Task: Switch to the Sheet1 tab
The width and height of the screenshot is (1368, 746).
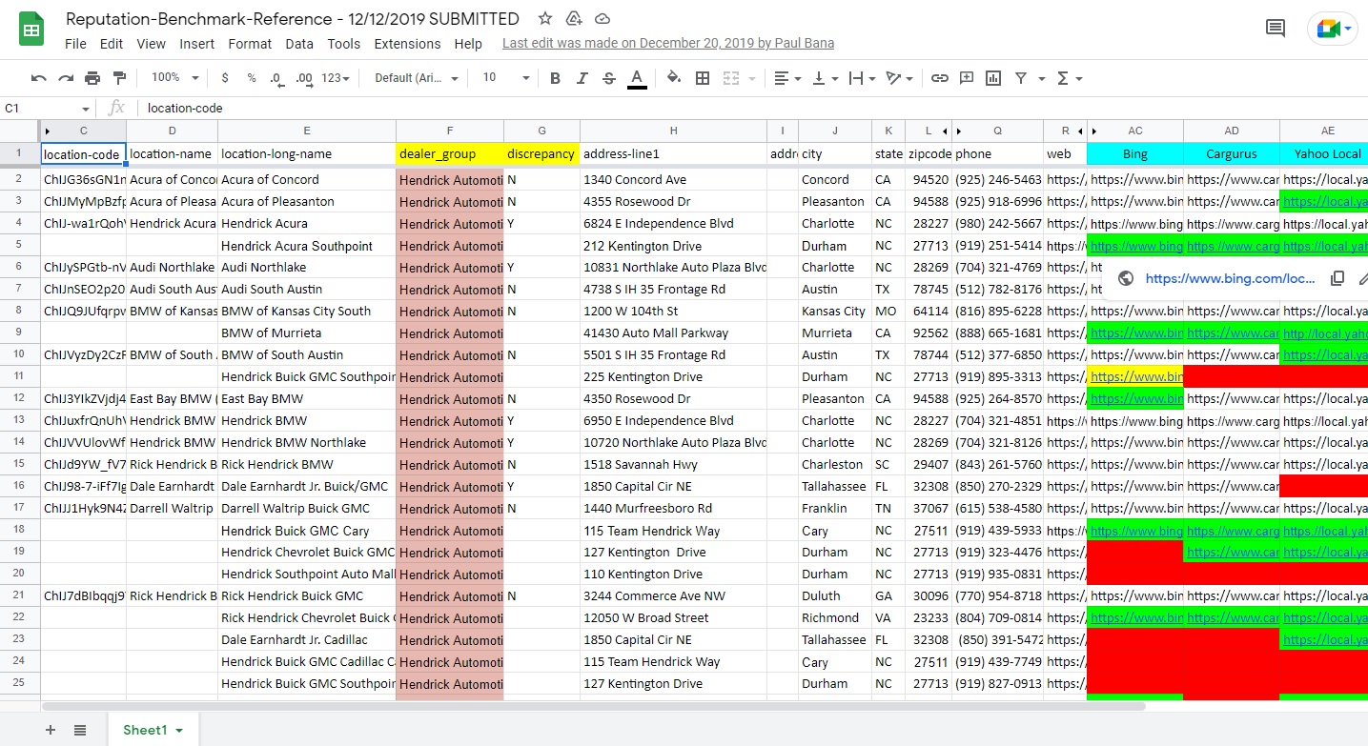Action: coord(153,730)
